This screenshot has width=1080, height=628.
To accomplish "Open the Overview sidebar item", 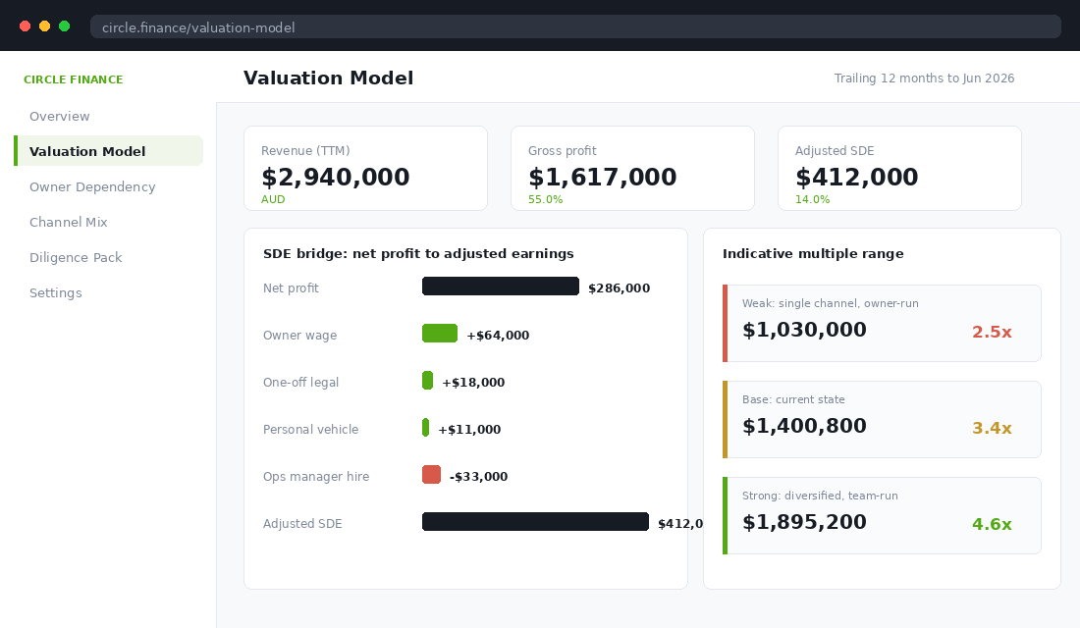I will click(108, 116).
